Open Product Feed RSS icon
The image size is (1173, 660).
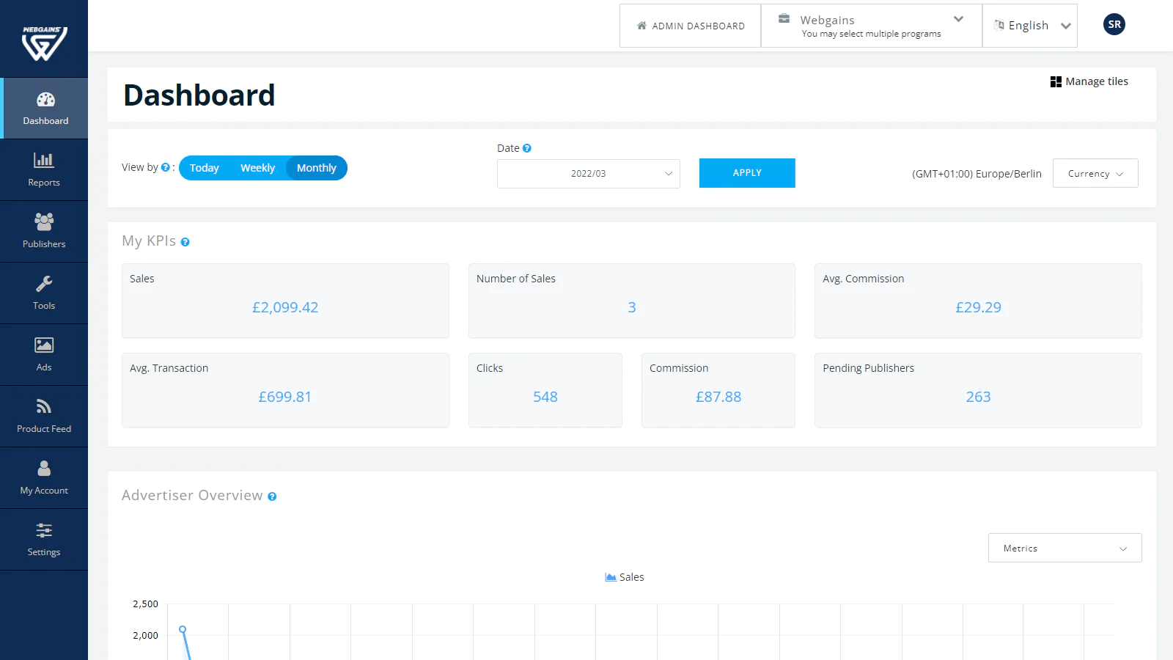(x=44, y=406)
